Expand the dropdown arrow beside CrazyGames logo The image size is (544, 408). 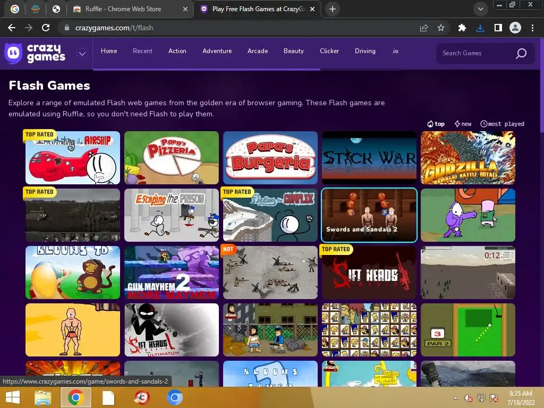(x=82, y=54)
